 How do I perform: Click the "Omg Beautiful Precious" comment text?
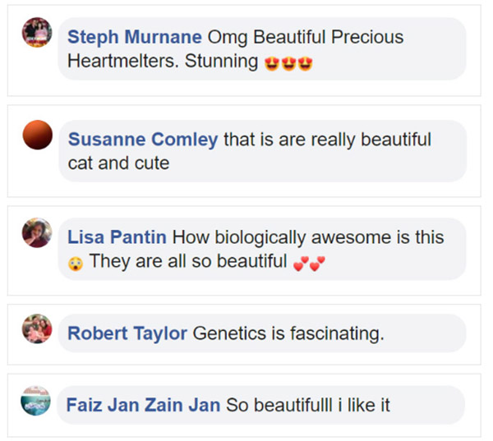[x=306, y=37]
